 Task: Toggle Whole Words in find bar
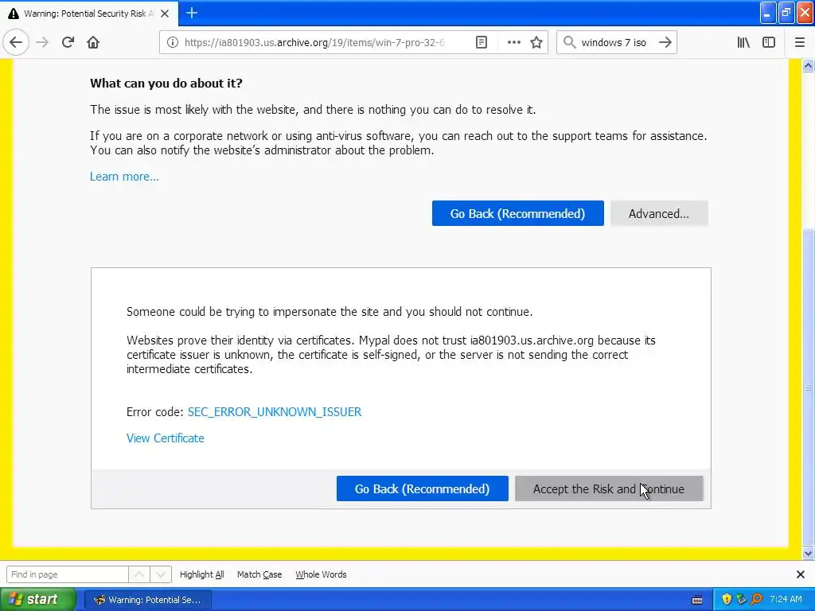(x=321, y=574)
